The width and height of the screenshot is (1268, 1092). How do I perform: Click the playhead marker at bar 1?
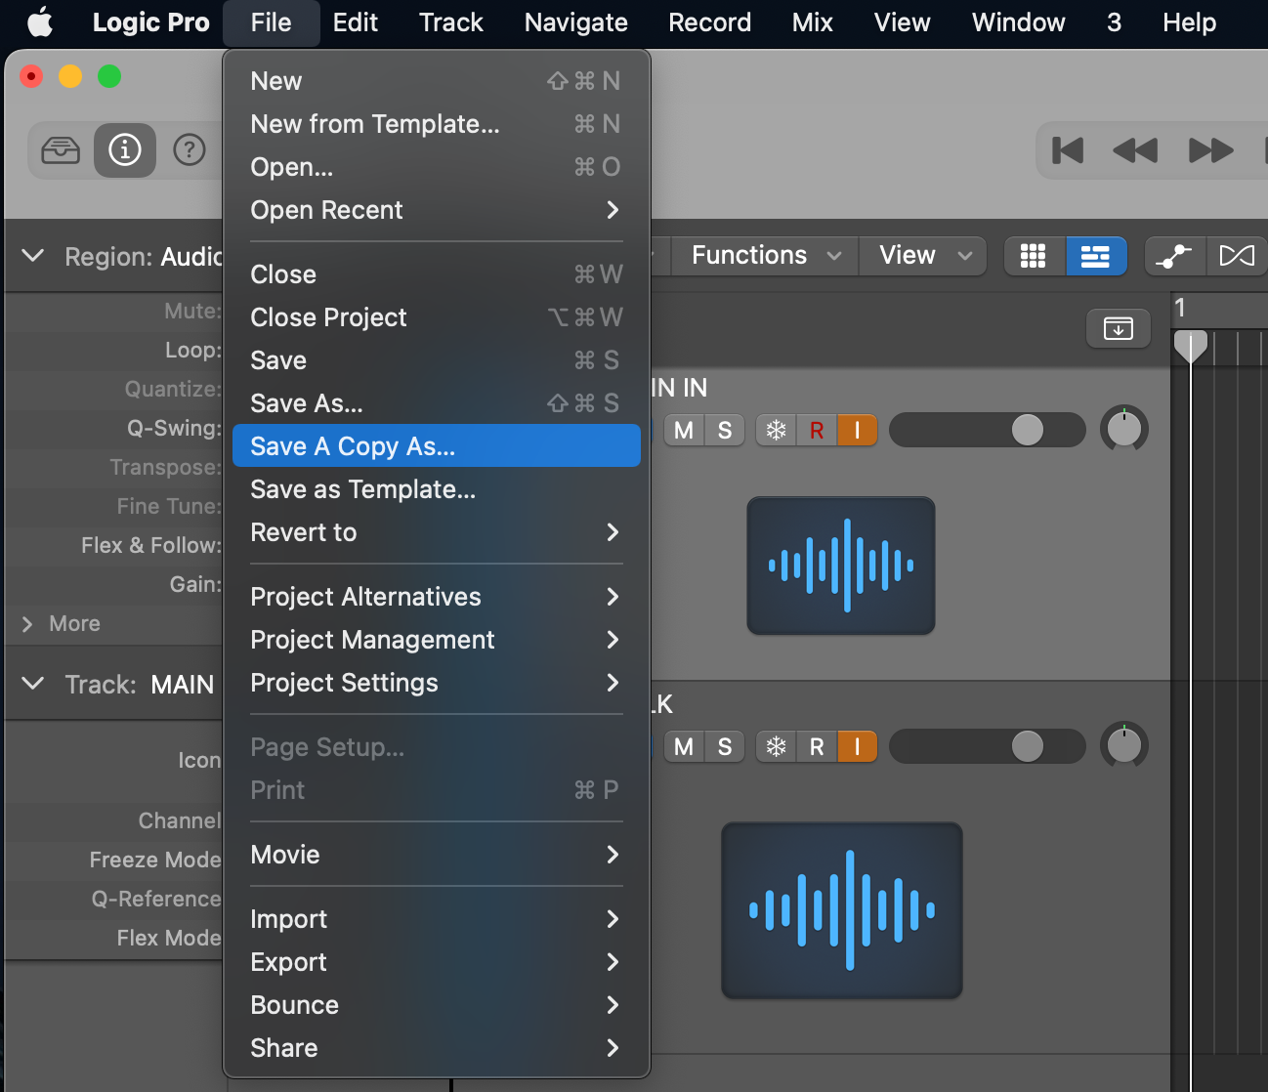coord(1190,346)
